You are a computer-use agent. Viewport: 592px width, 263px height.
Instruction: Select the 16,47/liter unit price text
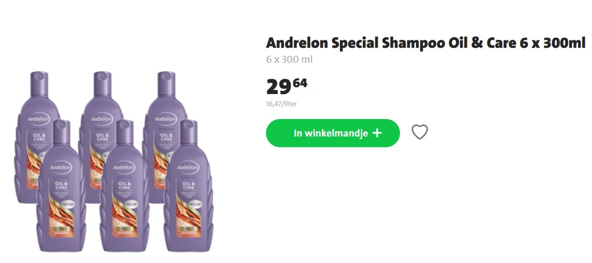point(281,104)
